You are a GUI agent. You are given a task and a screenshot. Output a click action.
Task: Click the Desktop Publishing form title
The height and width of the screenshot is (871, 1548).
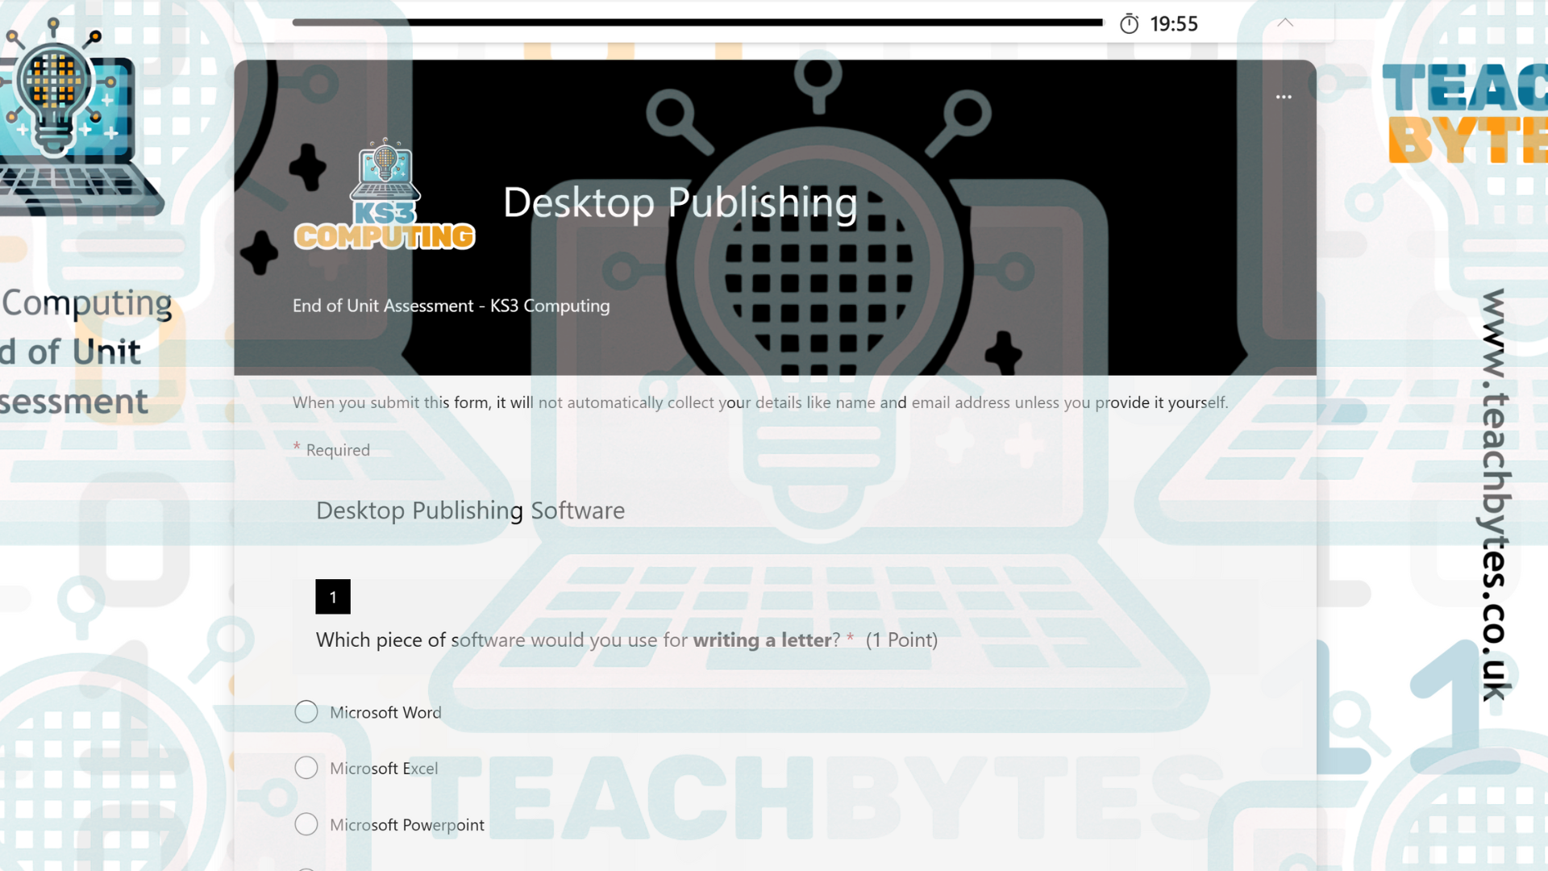[680, 202]
